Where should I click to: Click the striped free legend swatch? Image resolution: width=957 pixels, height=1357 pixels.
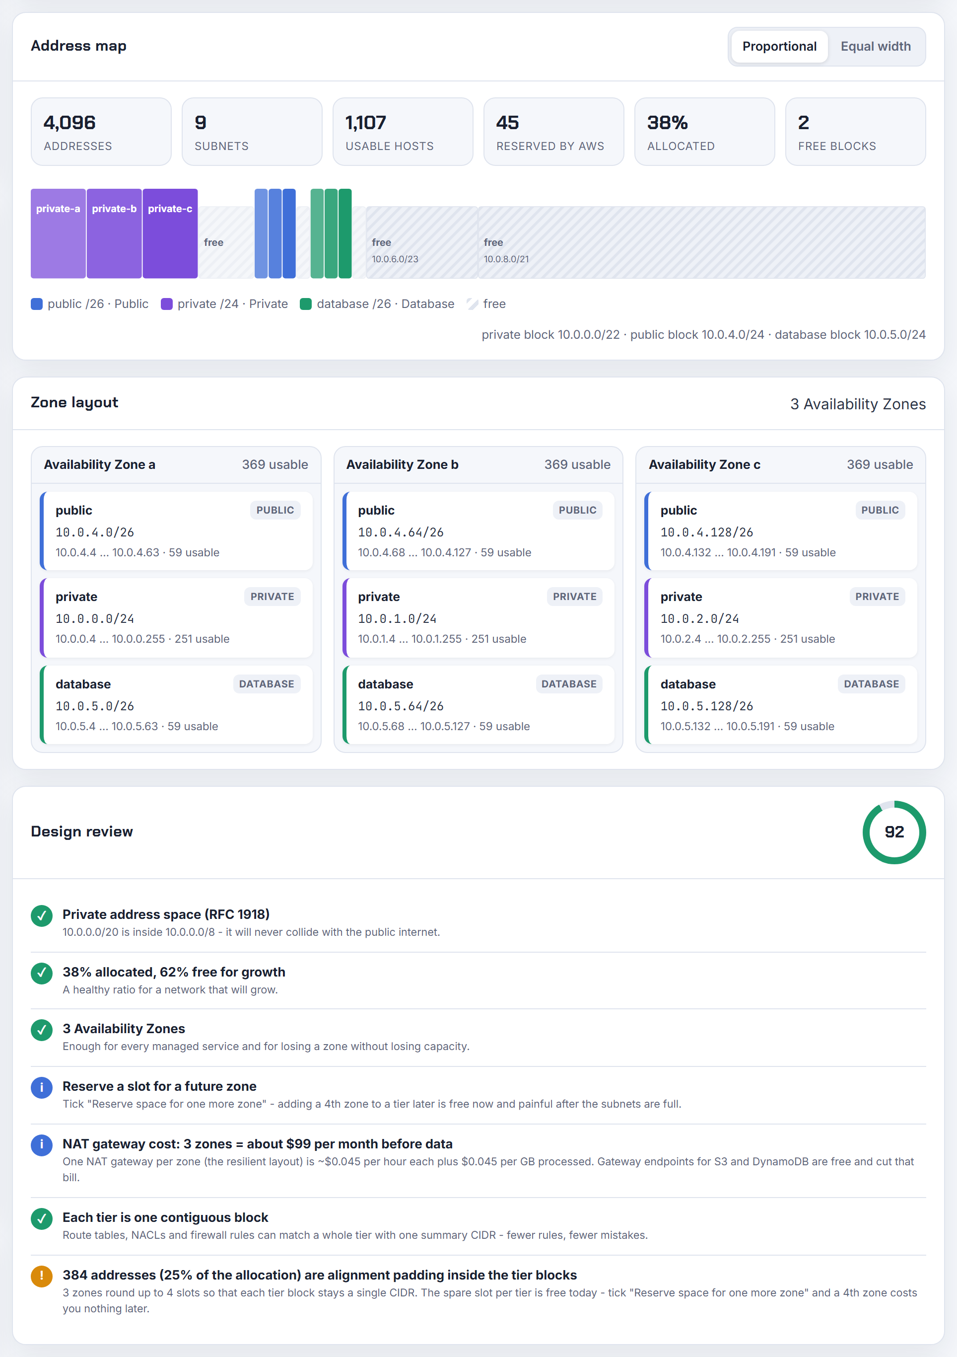472,304
